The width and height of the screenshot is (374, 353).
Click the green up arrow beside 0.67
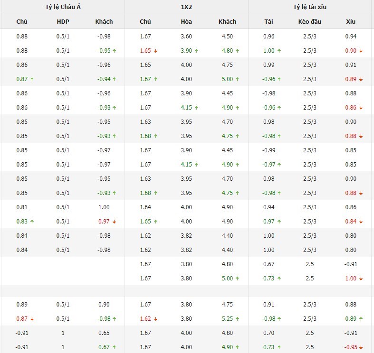(x=115, y=347)
